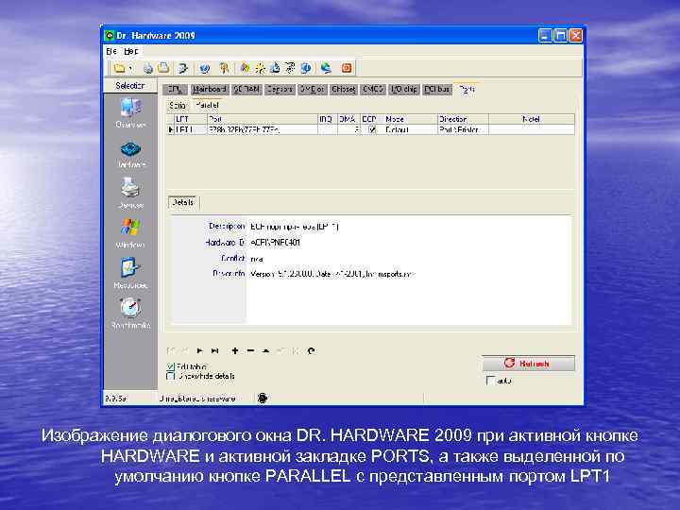The width and height of the screenshot is (680, 510).
Task: Switch to the SMBios tab
Action: click(313, 90)
